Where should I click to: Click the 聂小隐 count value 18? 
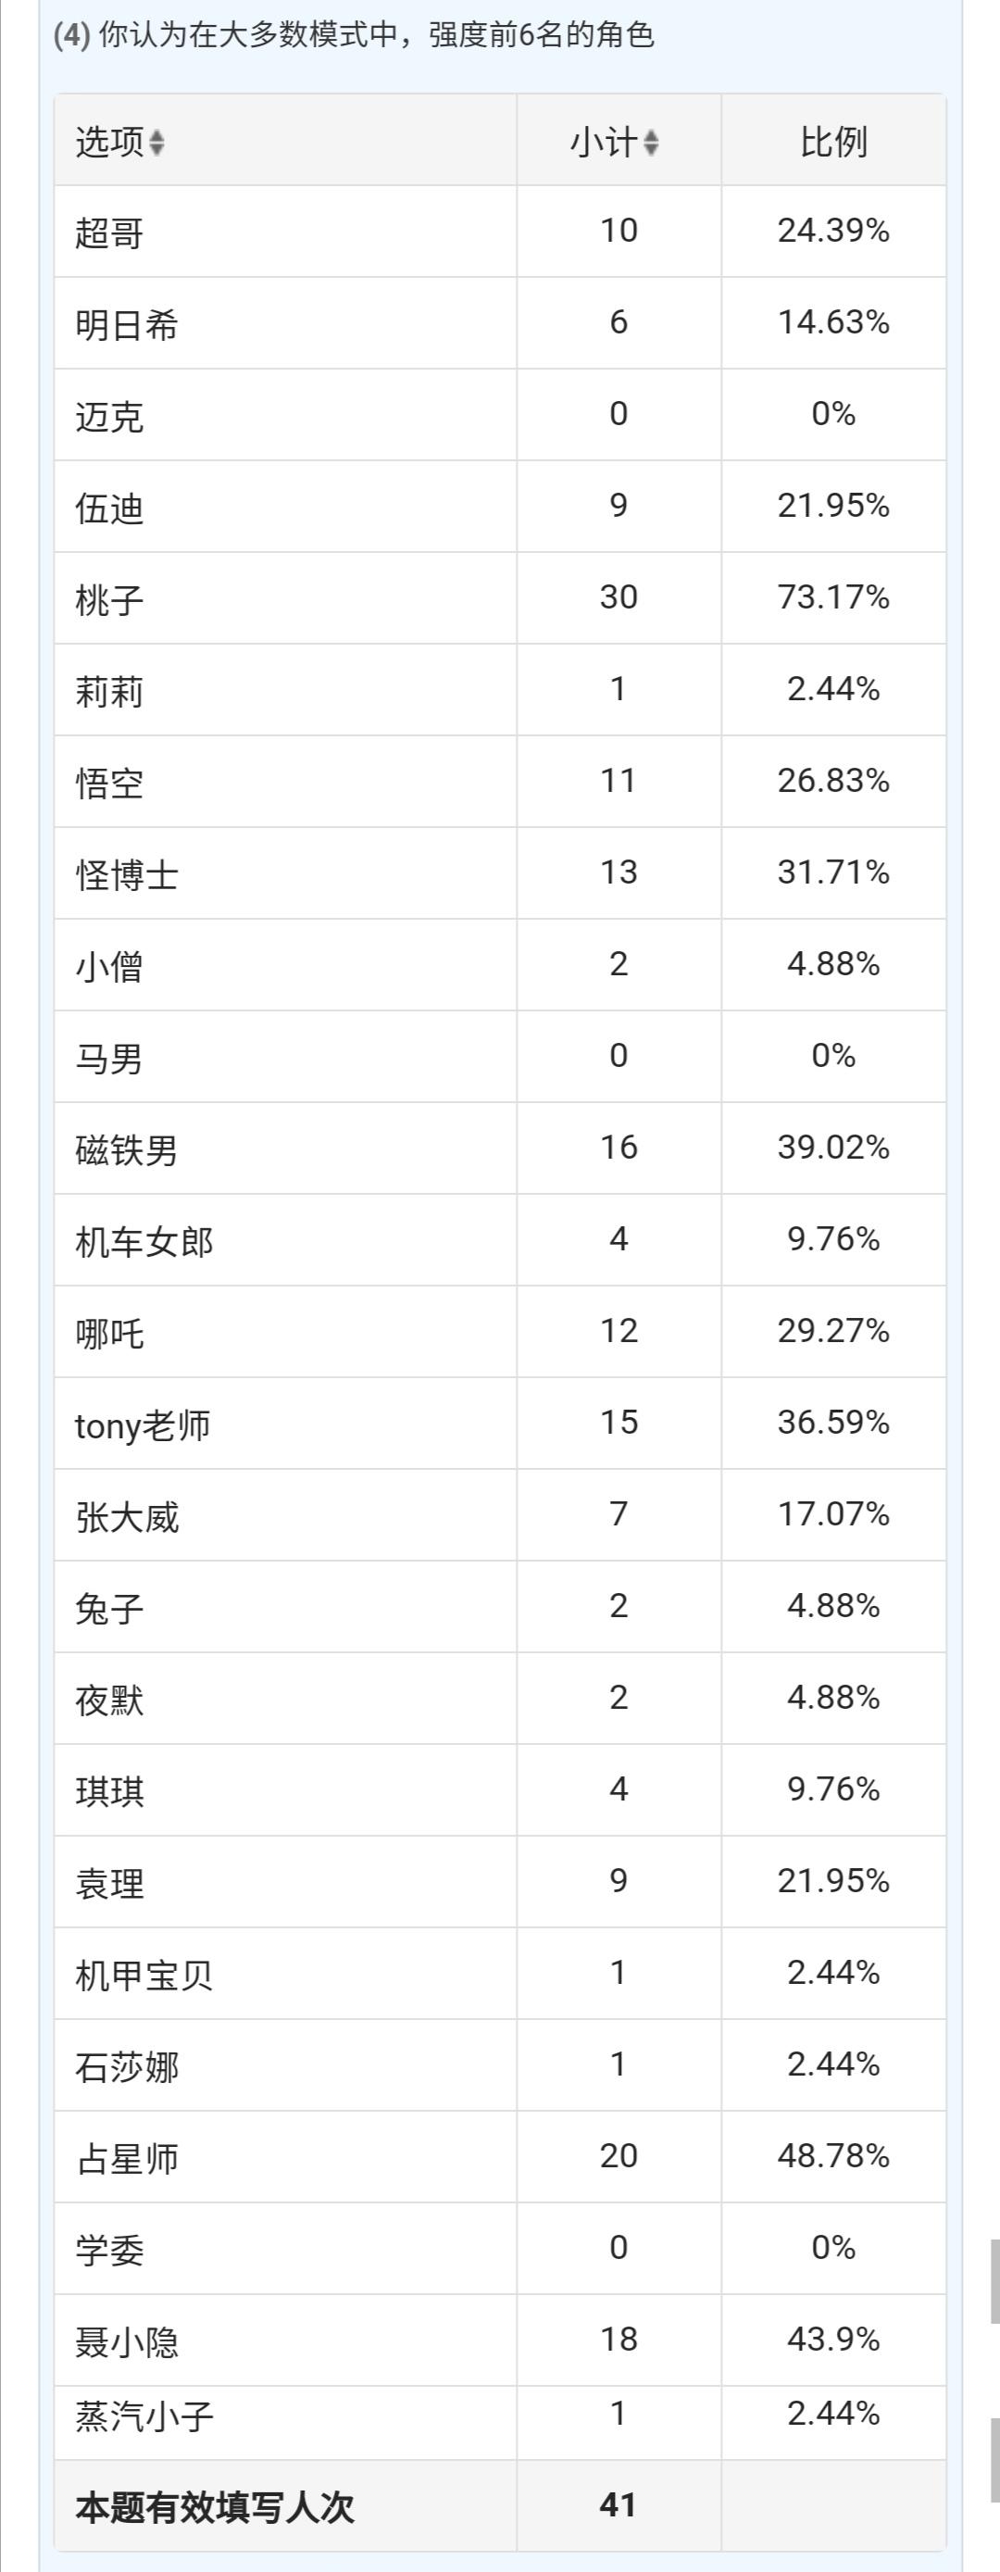pos(619,2340)
